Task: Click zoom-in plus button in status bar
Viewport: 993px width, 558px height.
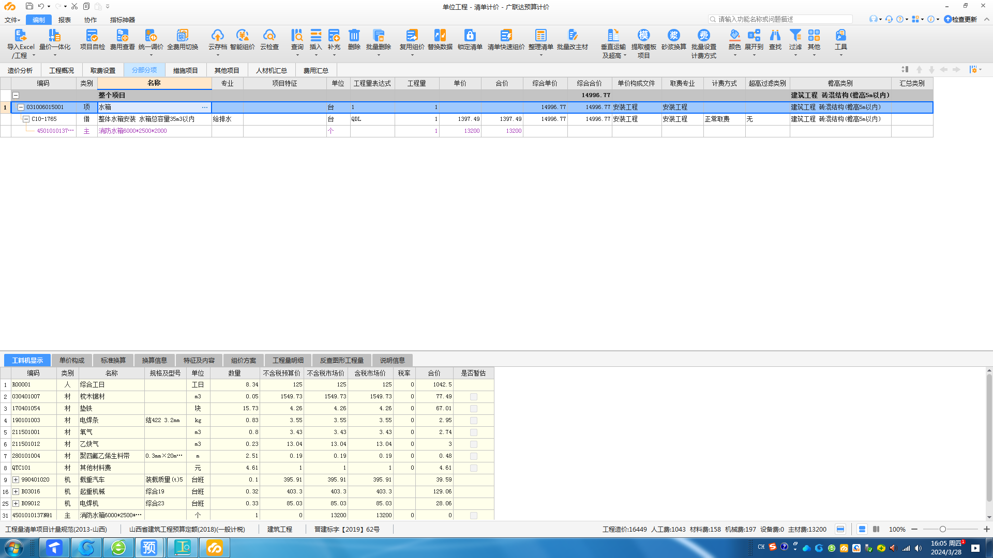Action: [x=986, y=530]
